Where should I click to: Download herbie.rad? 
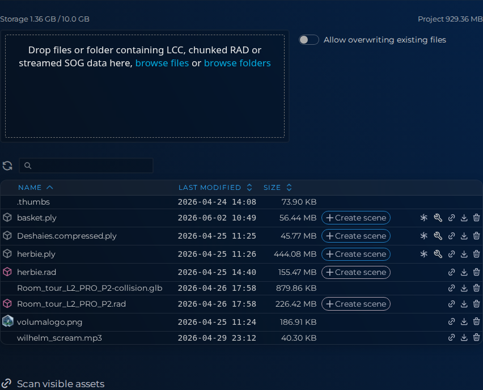coord(464,272)
